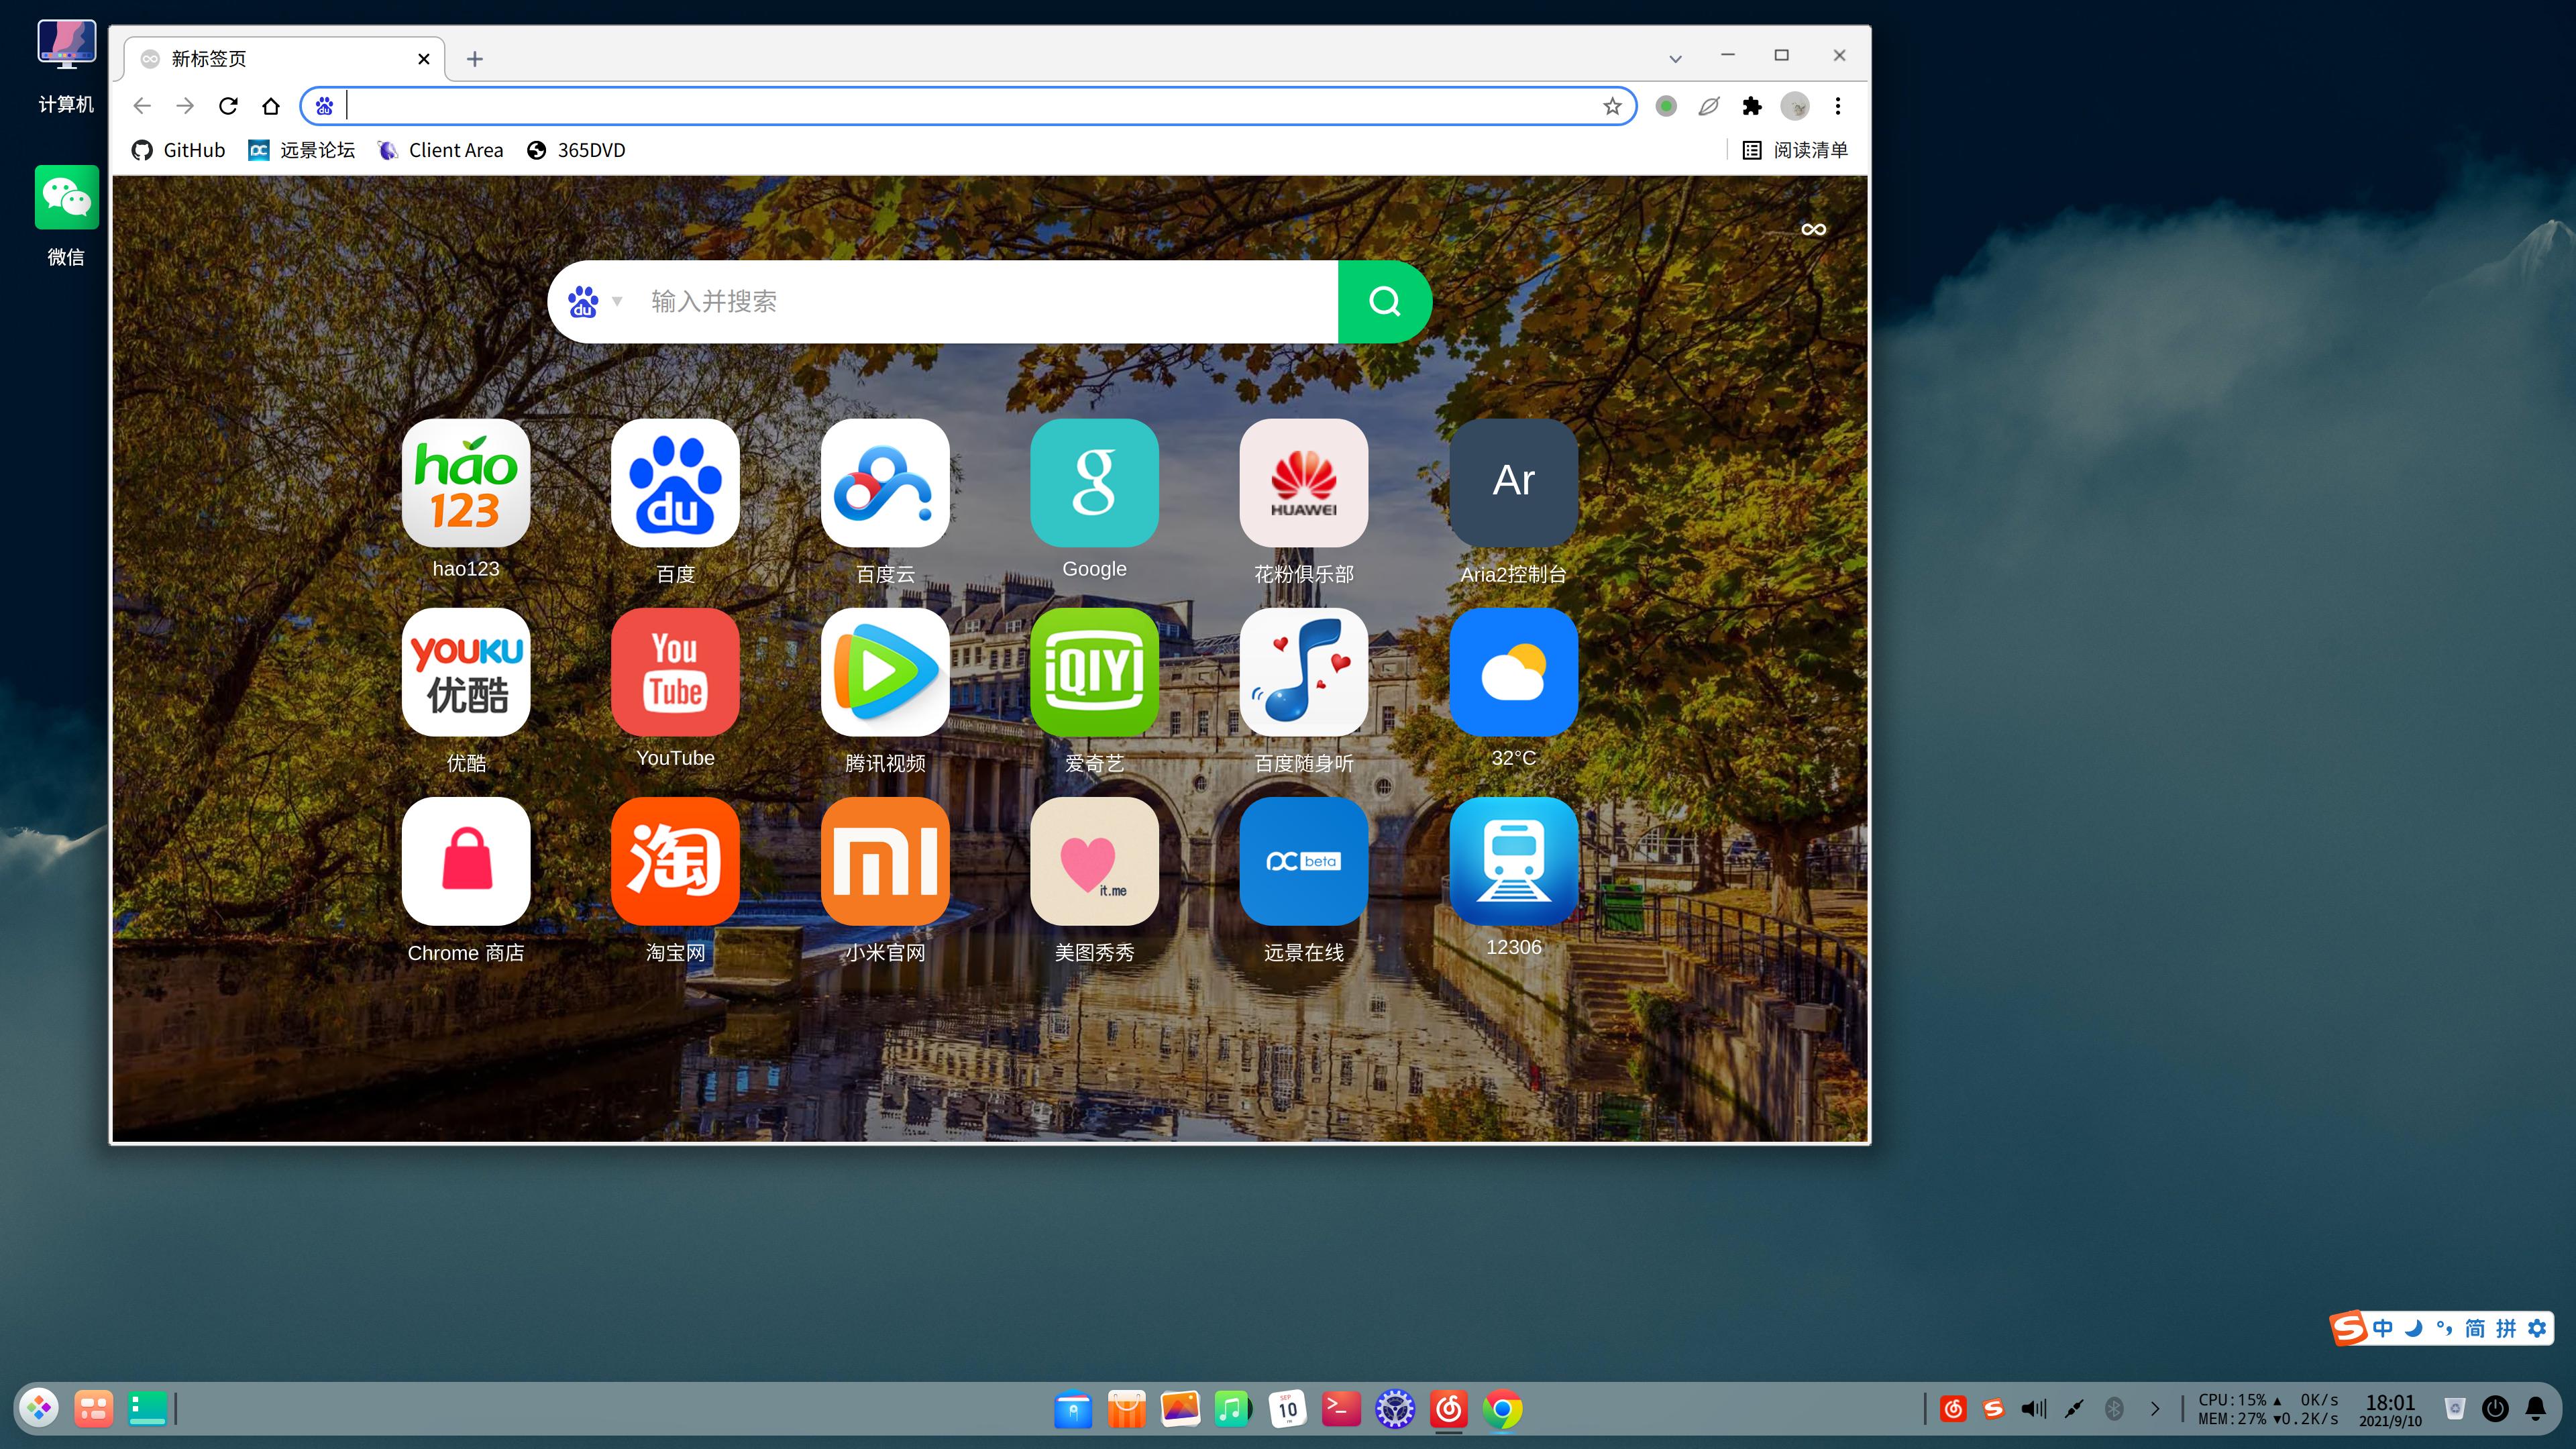Open Chrome's three-dot menu
2576x1449 pixels.
(x=1838, y=106)
